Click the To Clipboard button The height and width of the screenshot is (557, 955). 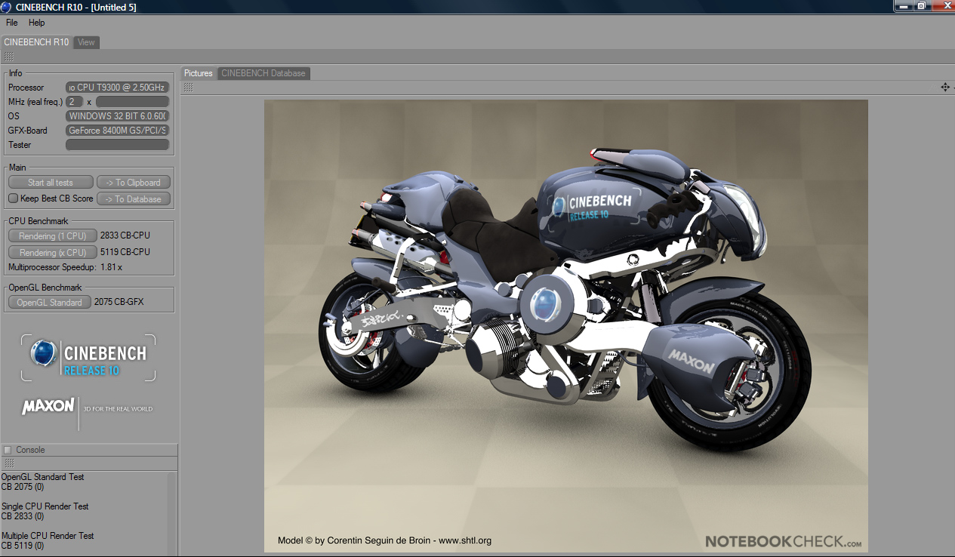pyautogui.click(x=134, y=182)
